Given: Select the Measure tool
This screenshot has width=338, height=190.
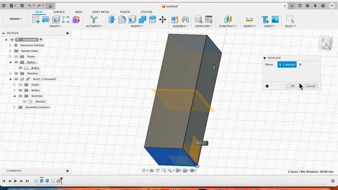Looking at the screenshot, I should pos(249,20).
